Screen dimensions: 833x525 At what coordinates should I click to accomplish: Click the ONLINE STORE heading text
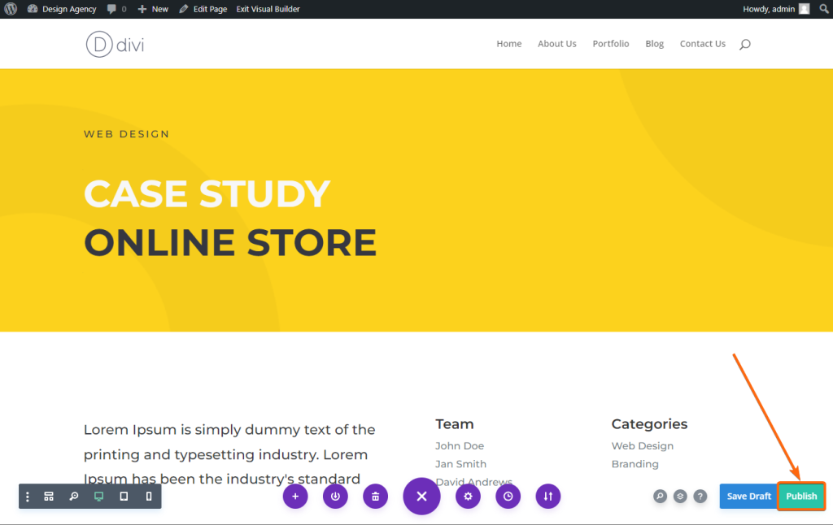[x=230, y=243]
